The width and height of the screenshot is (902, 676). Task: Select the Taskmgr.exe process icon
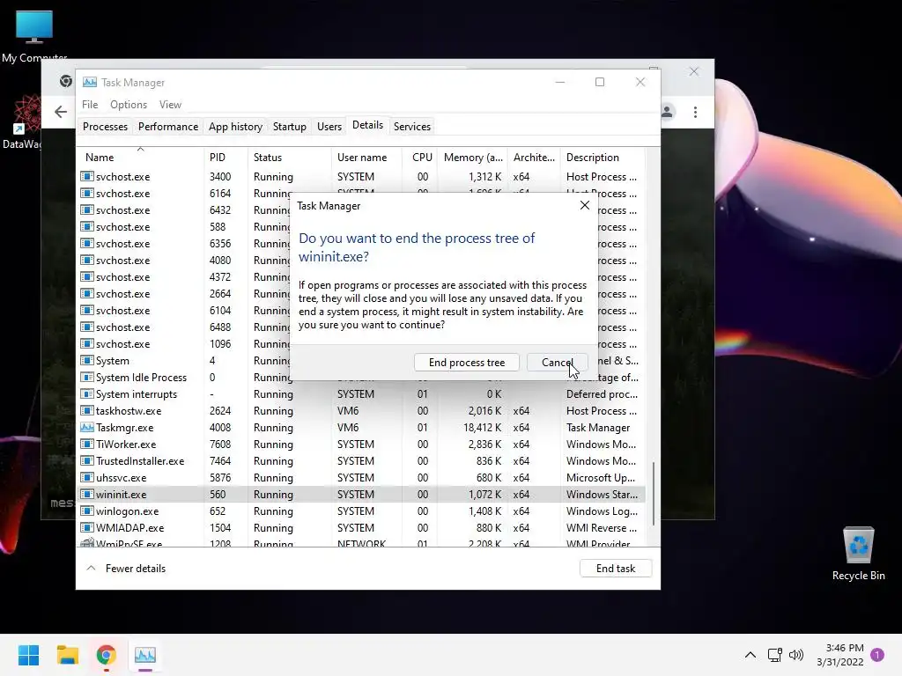pyautogui.click(x=87, y=428)
